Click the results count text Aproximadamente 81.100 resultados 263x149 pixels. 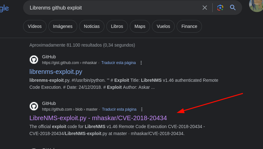pyautogui.click(x=82, y=45)
